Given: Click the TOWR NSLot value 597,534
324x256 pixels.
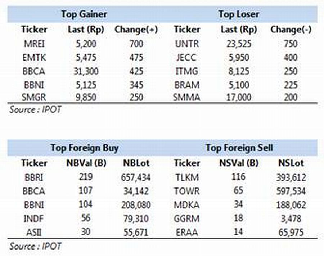Looking at the screenshot, I should pyautogui.click(x=291, y=191).
